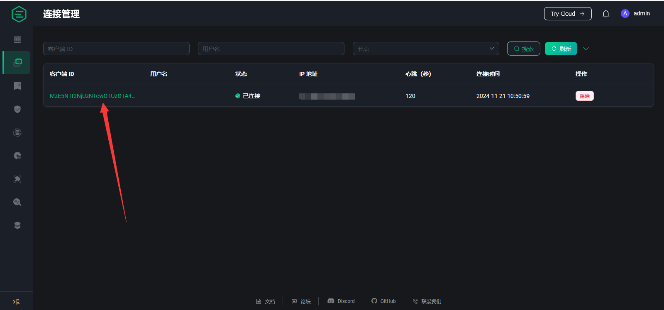Click the red 踢除 button

[585, 96]
